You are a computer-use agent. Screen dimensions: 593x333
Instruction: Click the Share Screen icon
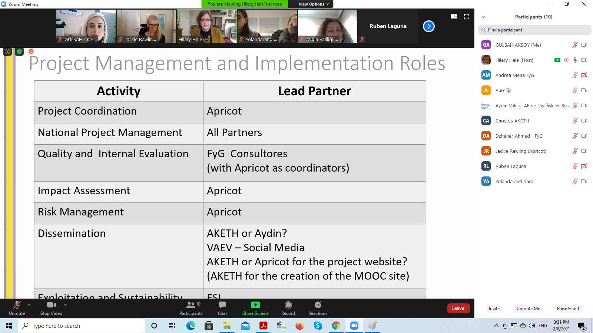[x=255, y=305]
